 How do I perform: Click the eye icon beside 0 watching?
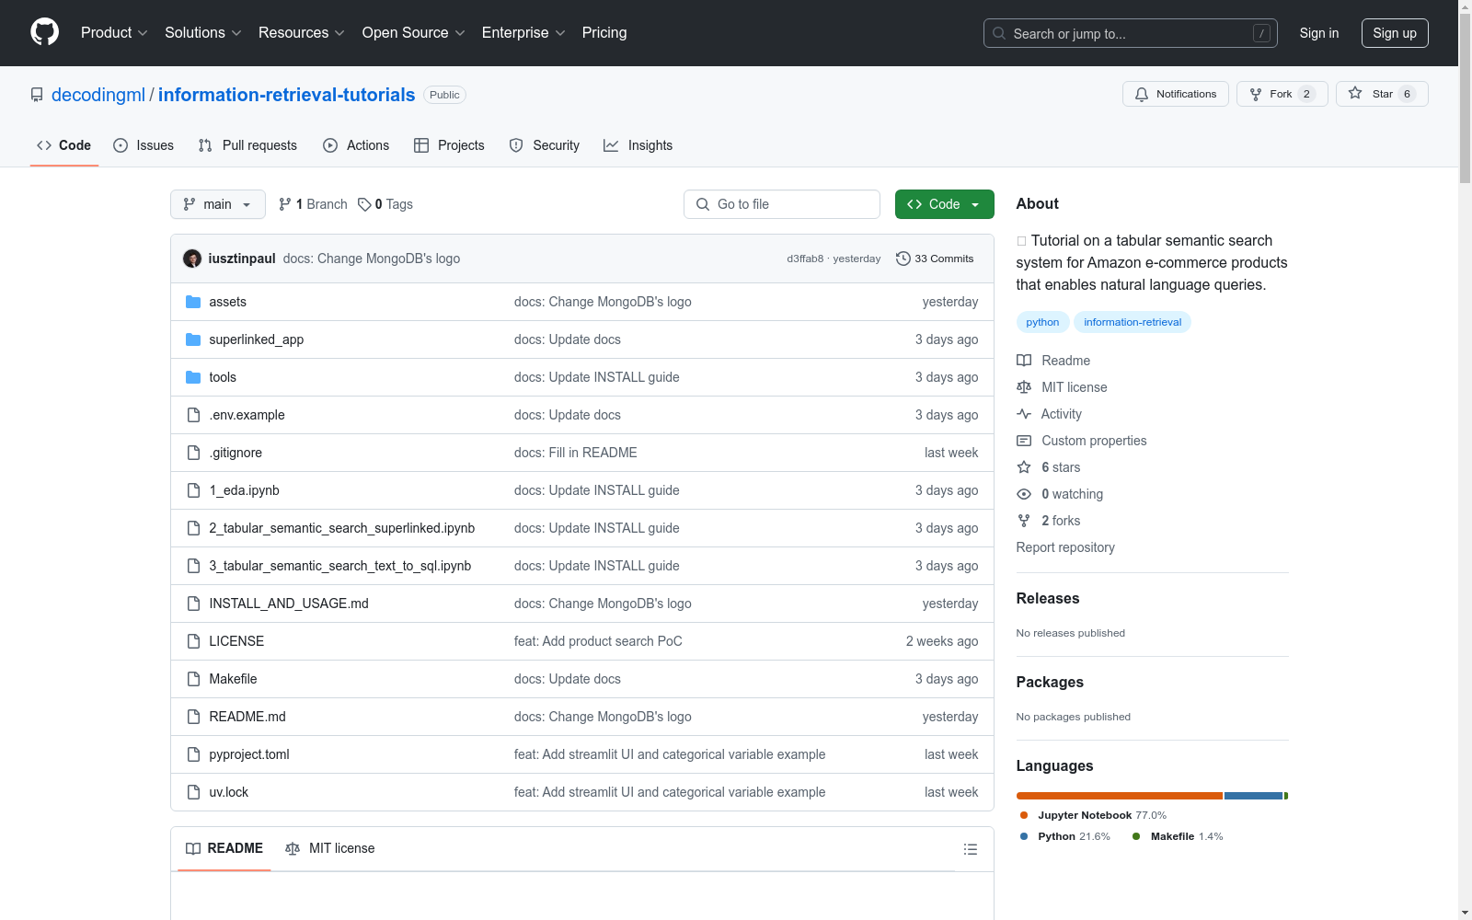(1024, 494)
